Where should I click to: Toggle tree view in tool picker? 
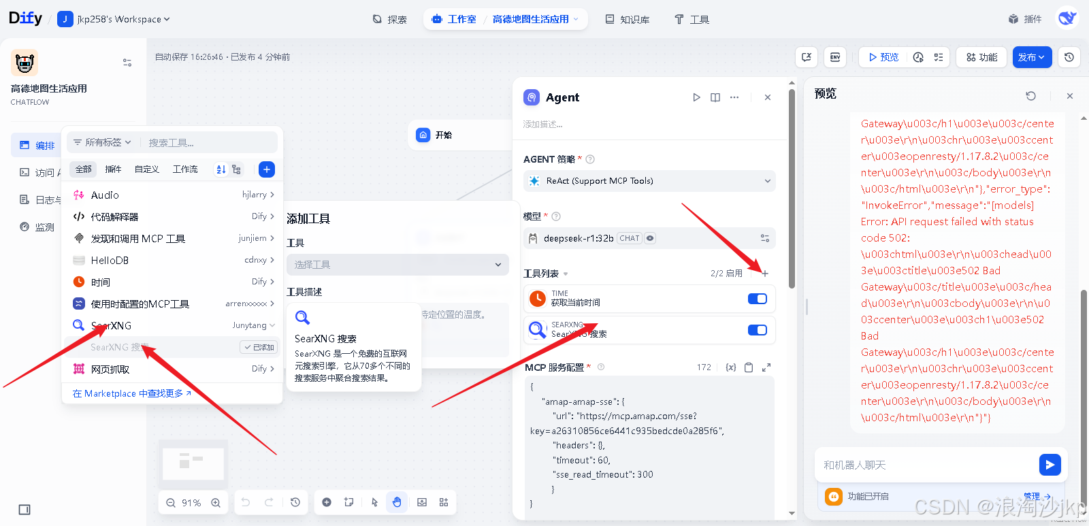(x=236, y=169)
